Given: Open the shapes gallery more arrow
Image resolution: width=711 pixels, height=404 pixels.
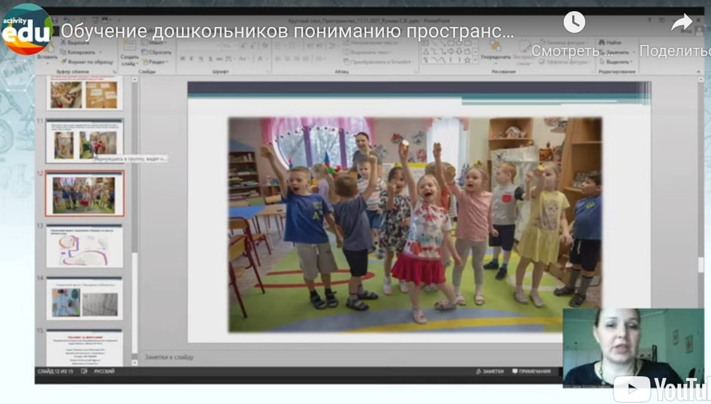Looking at the screenshot, I should click(x=475, y=60).
